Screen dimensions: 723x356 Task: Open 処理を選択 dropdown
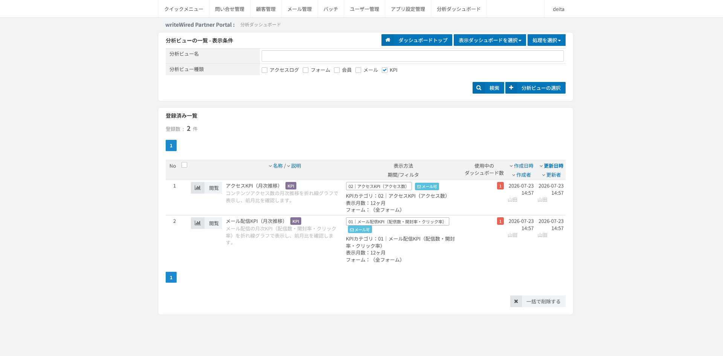546,40
